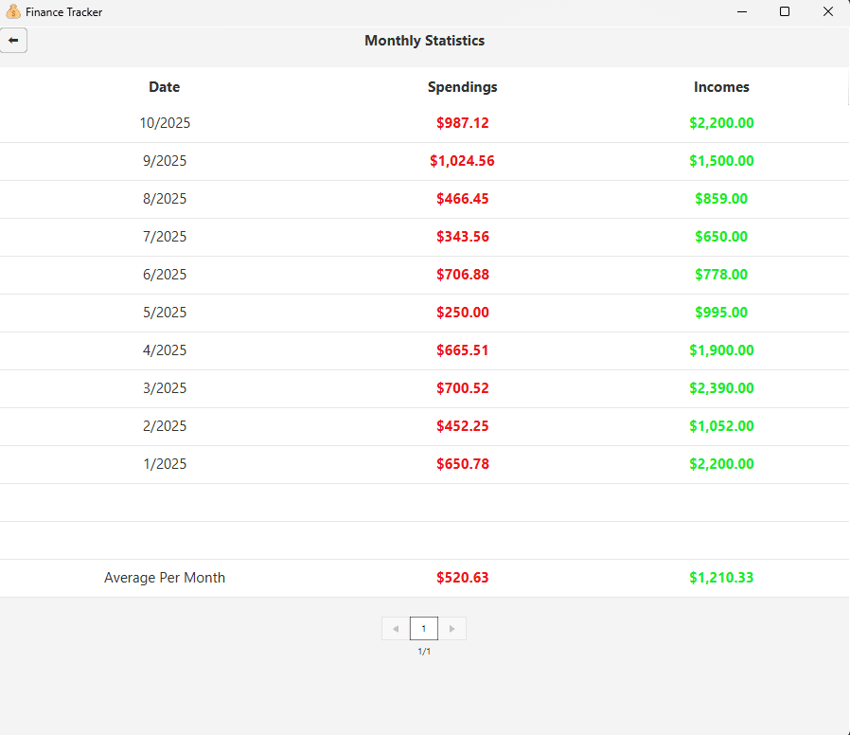Click the Finance Tracker money bag icon

click(13, 12)
